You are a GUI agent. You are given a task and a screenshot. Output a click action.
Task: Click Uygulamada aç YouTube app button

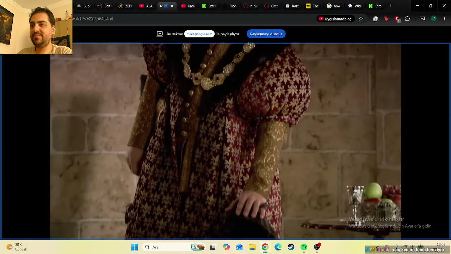coord(335,19)
